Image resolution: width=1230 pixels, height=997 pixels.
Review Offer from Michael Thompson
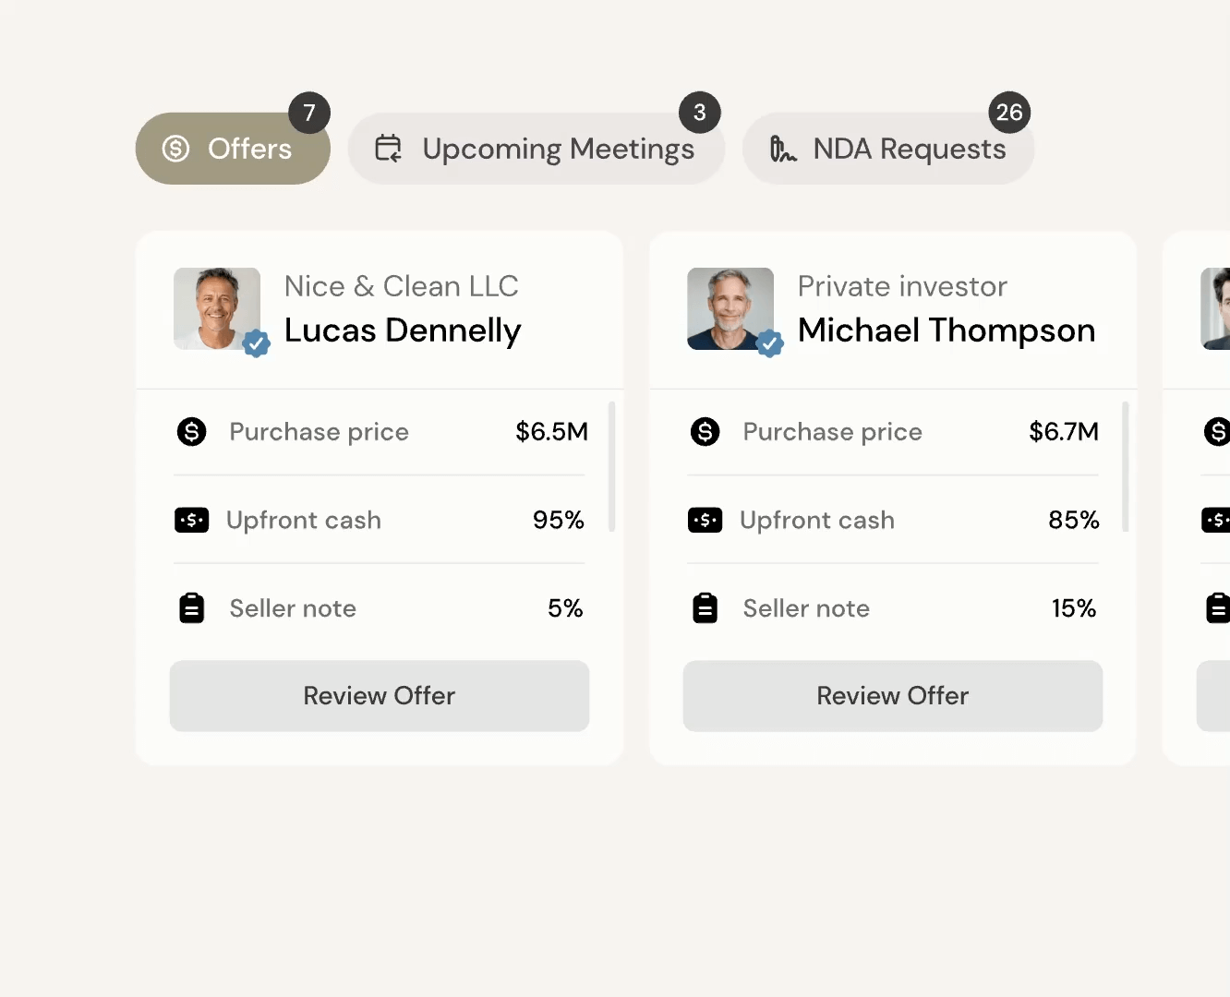click(892, 696)
